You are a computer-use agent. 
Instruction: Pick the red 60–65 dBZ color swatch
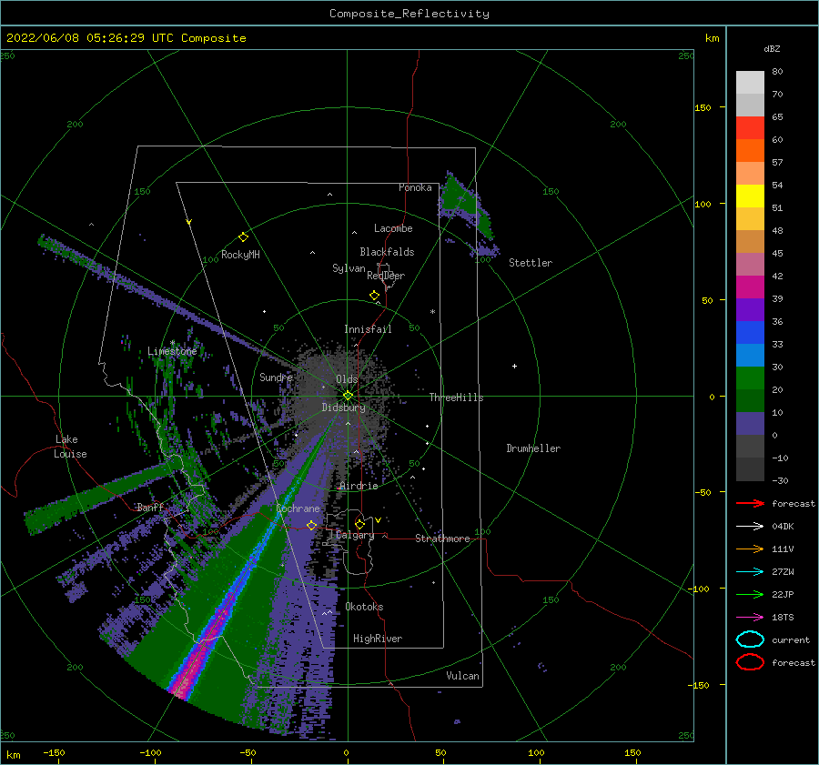[750, 128]
